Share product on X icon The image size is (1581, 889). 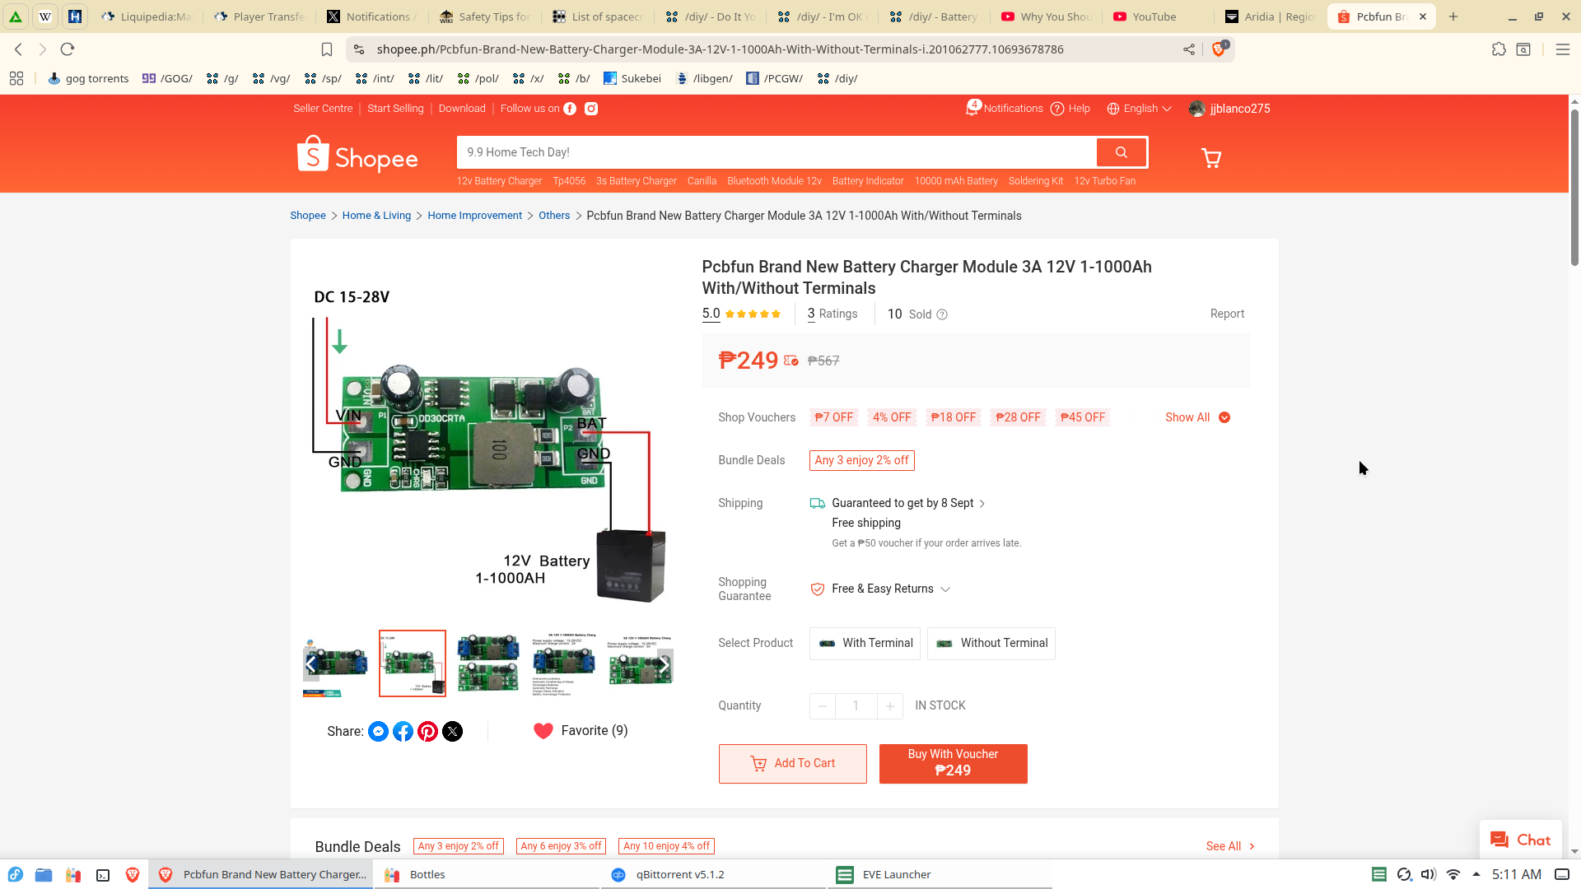(x=452, y=732)
